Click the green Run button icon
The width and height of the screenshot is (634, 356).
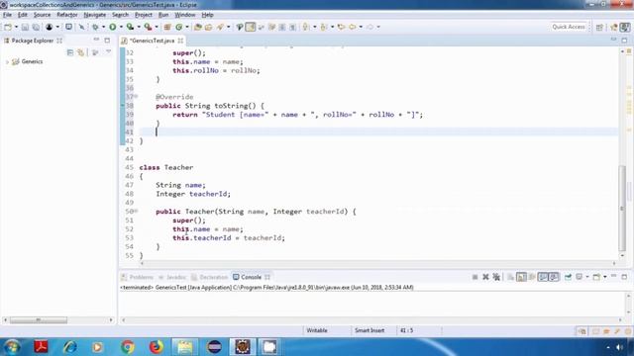pos(112,27)
